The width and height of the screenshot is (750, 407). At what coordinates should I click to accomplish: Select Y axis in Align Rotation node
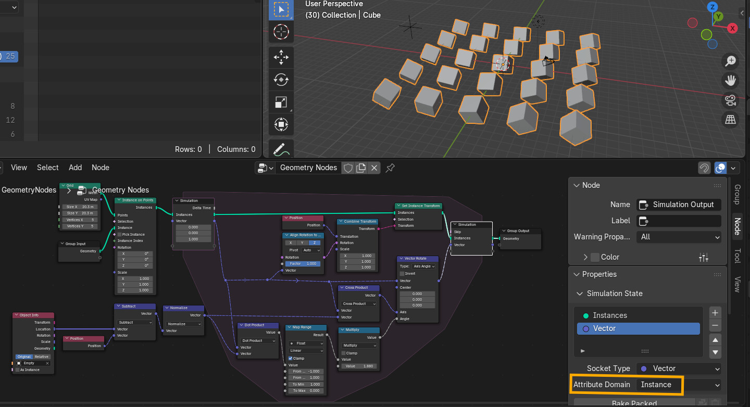pyautogui.click(x=303, y=243)
